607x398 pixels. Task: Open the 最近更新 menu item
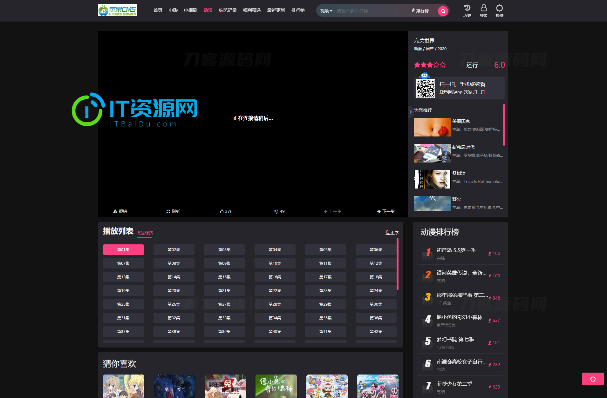coord(276,10)
